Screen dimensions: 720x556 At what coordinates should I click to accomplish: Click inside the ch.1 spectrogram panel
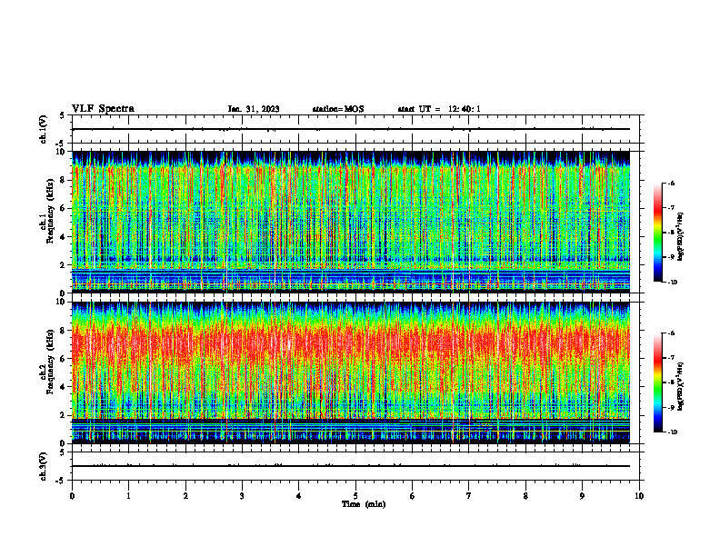click(x=351, y=222)
